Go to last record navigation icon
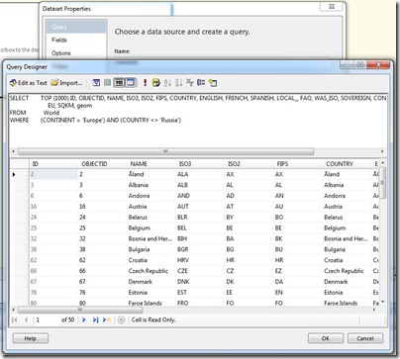The height and width of the screenshot is (359, 400). click(x=95, y=319)
